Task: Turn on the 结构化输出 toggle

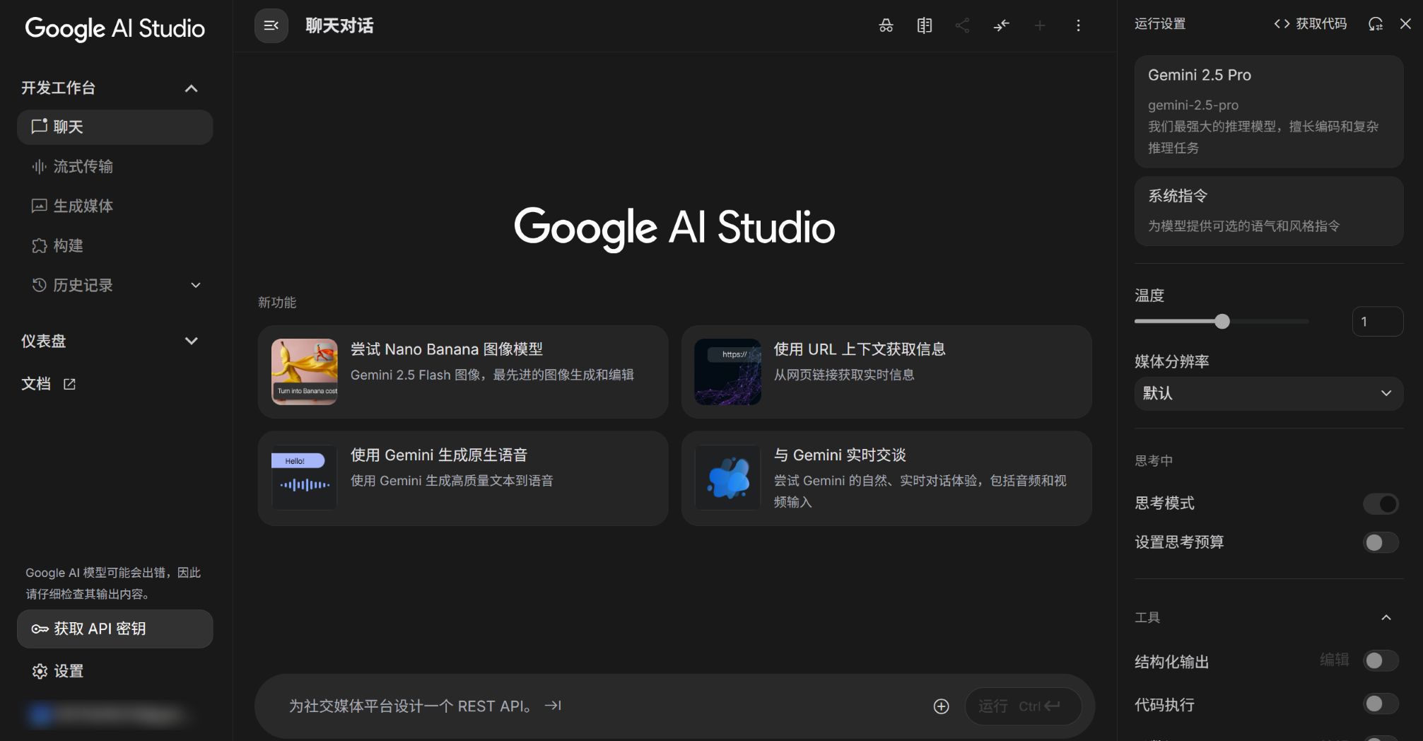Action: 1380,660
